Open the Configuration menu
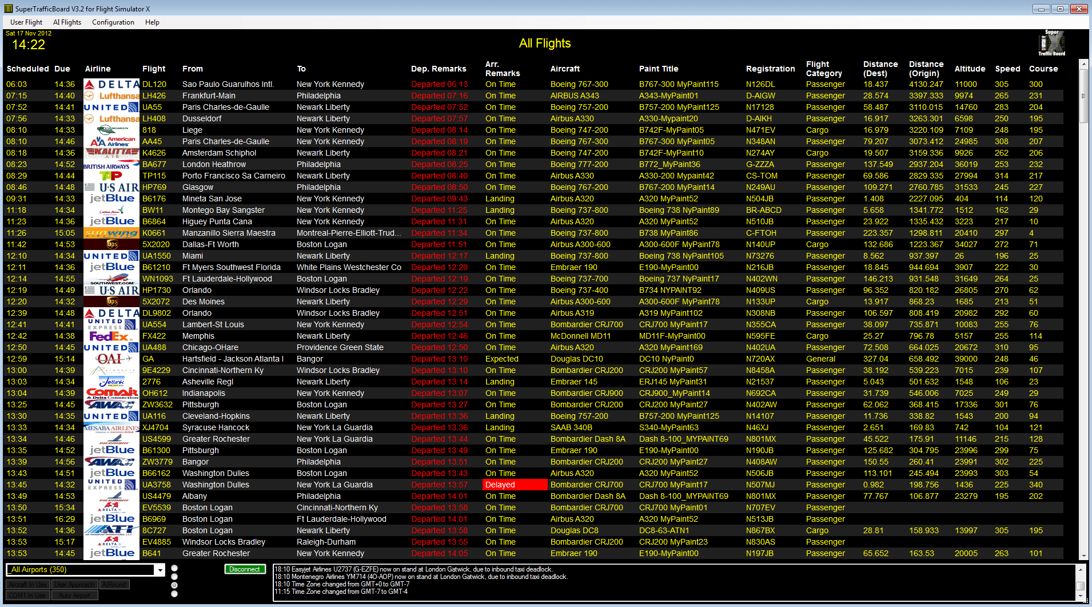The image size is (1092, 607). point(113,22)
